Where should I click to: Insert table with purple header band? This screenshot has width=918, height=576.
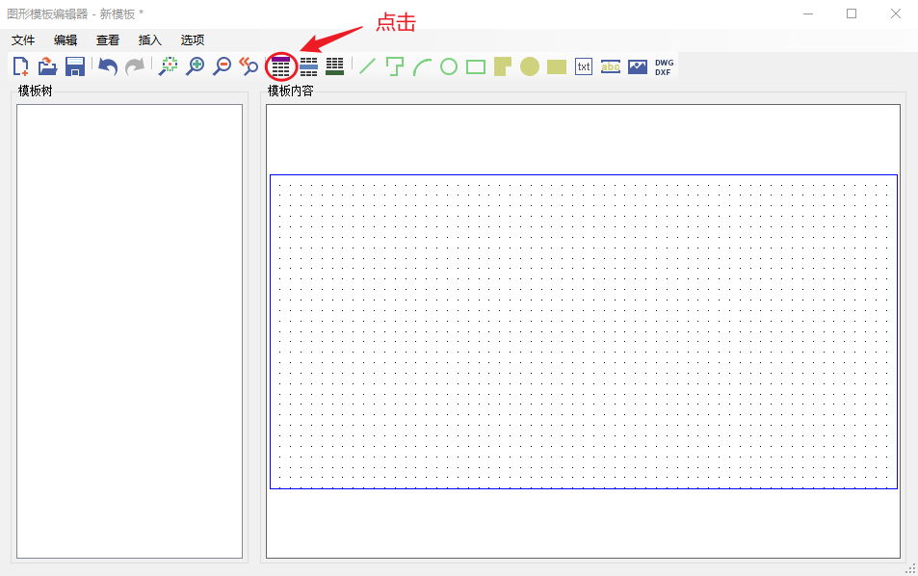pyautogui.click(x=281, y=66)
